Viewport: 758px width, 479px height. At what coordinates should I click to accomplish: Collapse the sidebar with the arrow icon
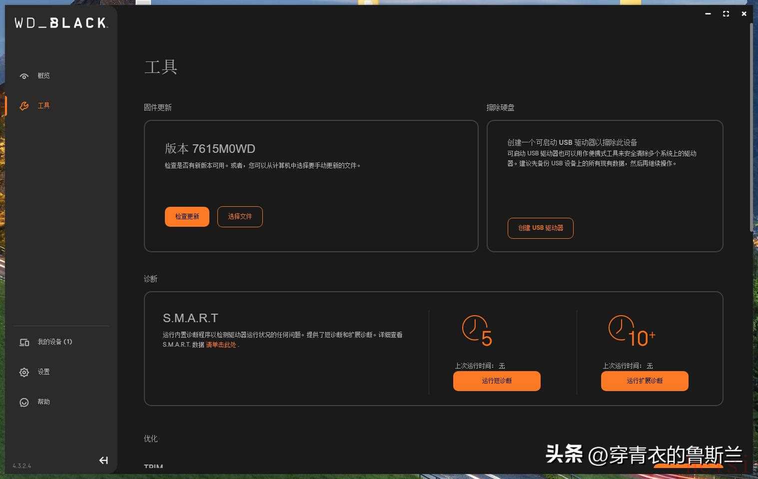point(103,460)
